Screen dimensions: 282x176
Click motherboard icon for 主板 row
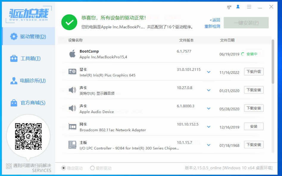(72, 145)
